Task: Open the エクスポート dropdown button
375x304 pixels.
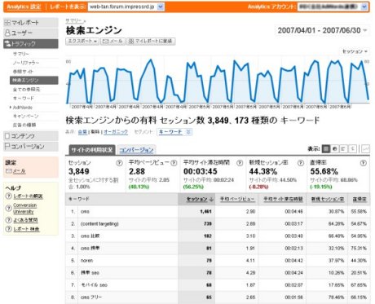Action: point(82,41)
